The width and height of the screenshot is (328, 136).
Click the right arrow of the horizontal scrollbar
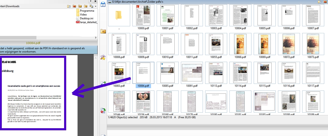96,38
